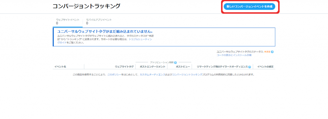Click the ウェブサイトタグ column header

pos(124,67)
